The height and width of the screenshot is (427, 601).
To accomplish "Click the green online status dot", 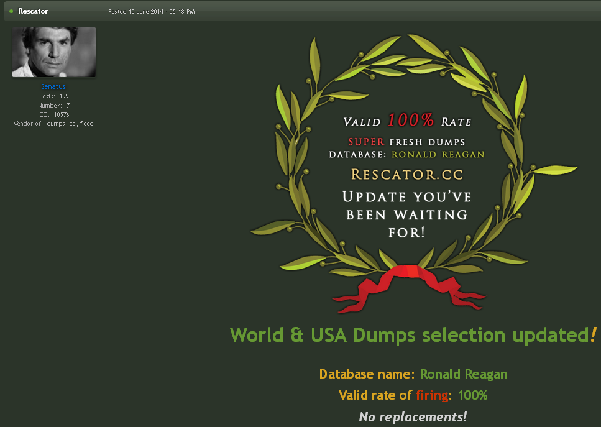I will tap(11, 11).
